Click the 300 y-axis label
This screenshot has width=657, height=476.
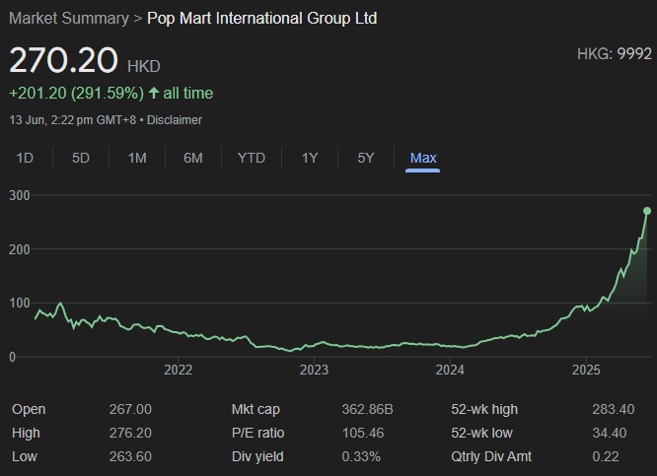[x=20, y=195]
